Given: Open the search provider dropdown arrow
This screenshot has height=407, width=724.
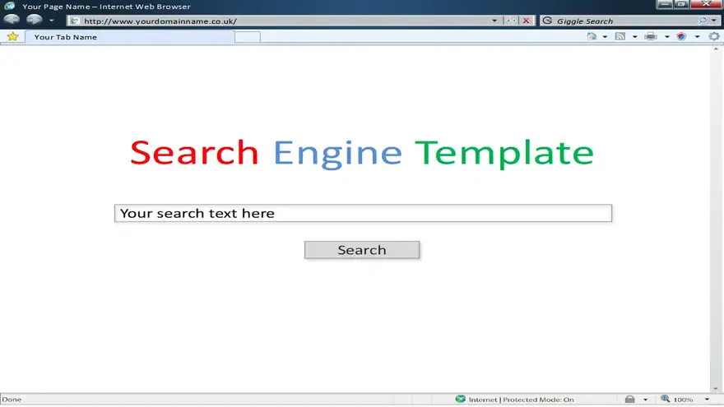Looking at the screenshot, I should pyautogui.click(x=714, y=21).
